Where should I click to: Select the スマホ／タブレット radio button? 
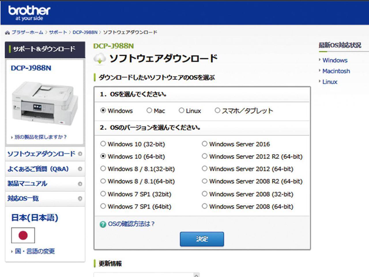[217, 110]
